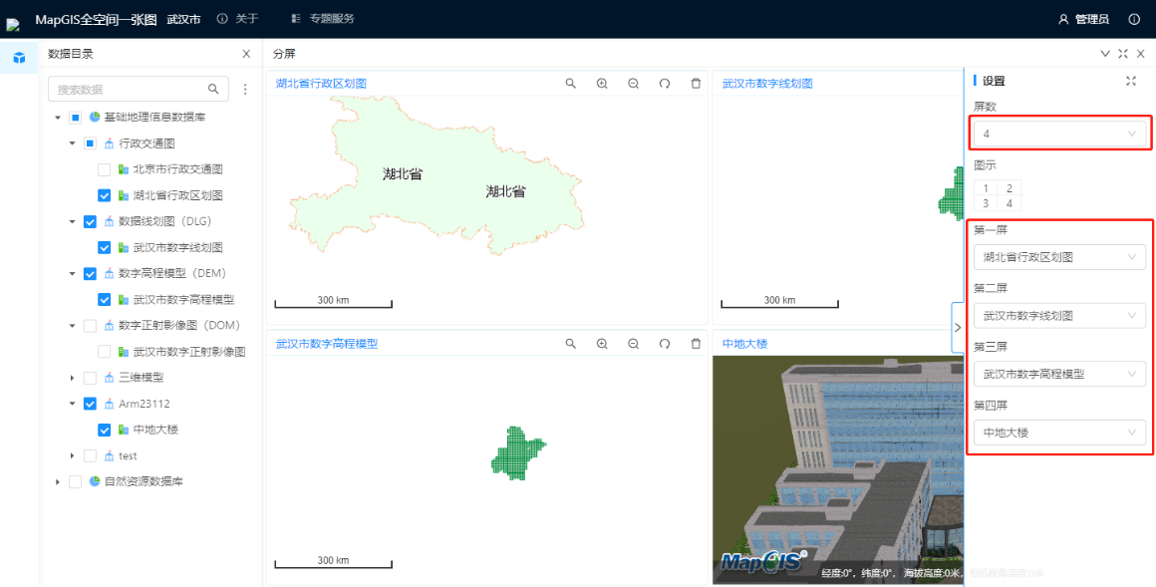Screen dimensions: 1156x587
Task: Reset the 武汉市数字高程模型 map view
Action: 665,344
